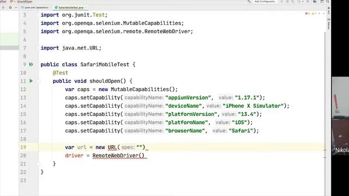349x196 pixels.
Task: Click the presenter webcam thumbnail labeled Nikola
Action: [340, 115]
